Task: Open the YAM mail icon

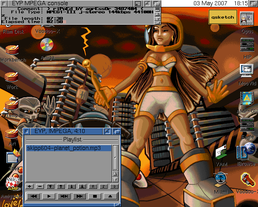Action: click(x=221, y=152)
